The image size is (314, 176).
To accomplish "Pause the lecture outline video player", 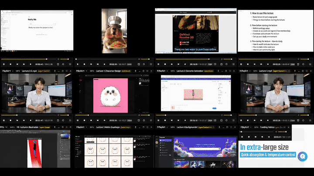I will pos(241,64).
